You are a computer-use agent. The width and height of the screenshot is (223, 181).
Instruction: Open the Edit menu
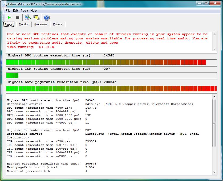pyautogui.click(x=15, y=11)
